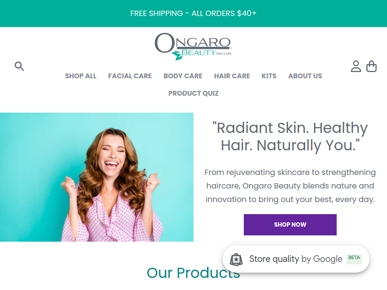The image size is (387, 290).
Task: Open the KITS navigation link
Action: tap(269, 76)
